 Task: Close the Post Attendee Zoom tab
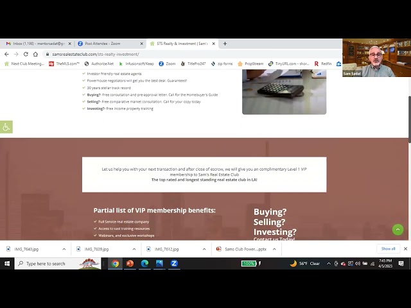141,44
